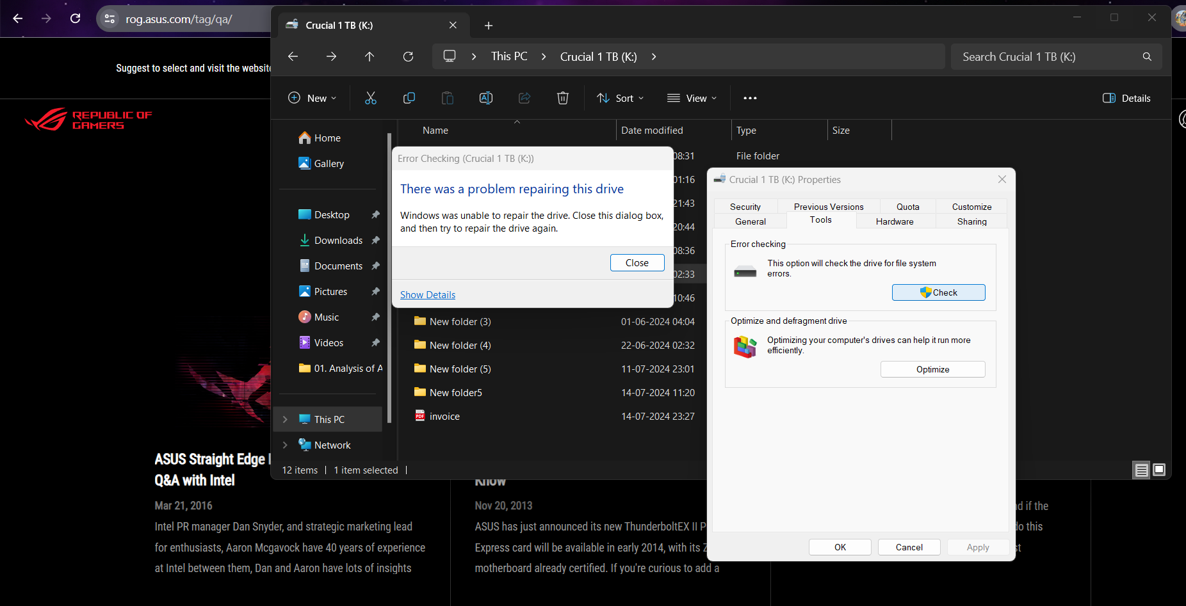Expand chevron after Crucial 1 TB (K:) breadcrumb
This screenshot has height=606, width=1186.
coord(654,56)
